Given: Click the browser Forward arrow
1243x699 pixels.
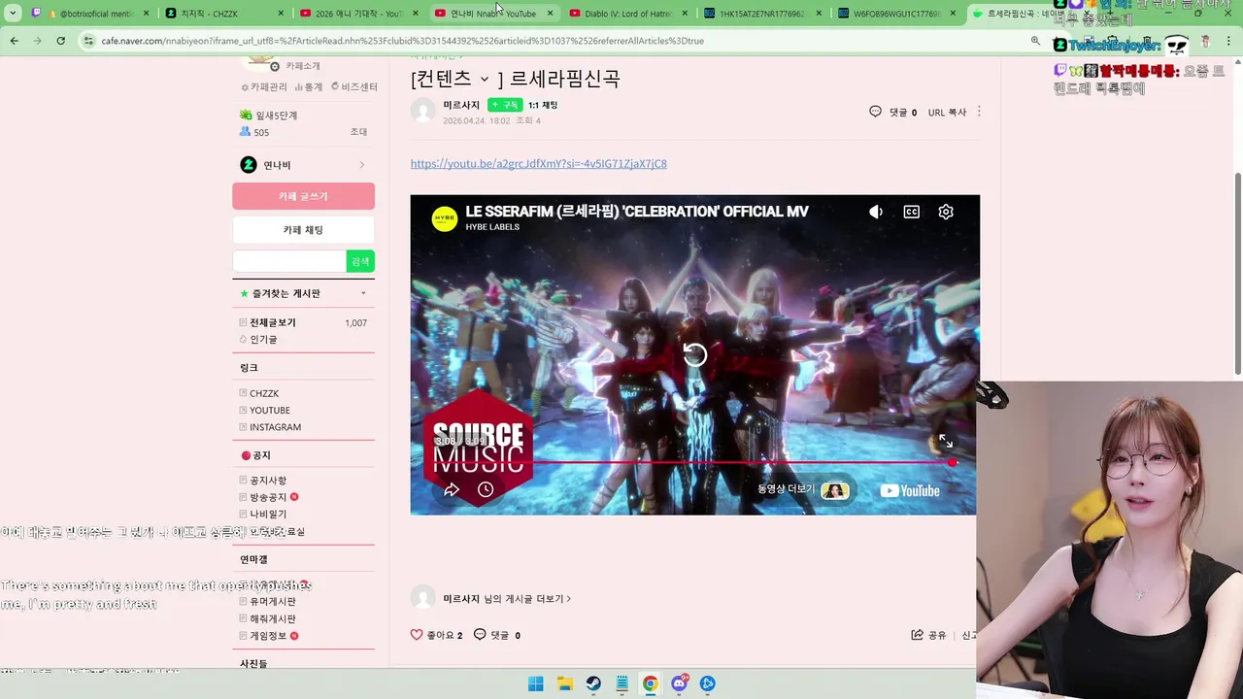Looking at the screenshot, I should point(37,41).
